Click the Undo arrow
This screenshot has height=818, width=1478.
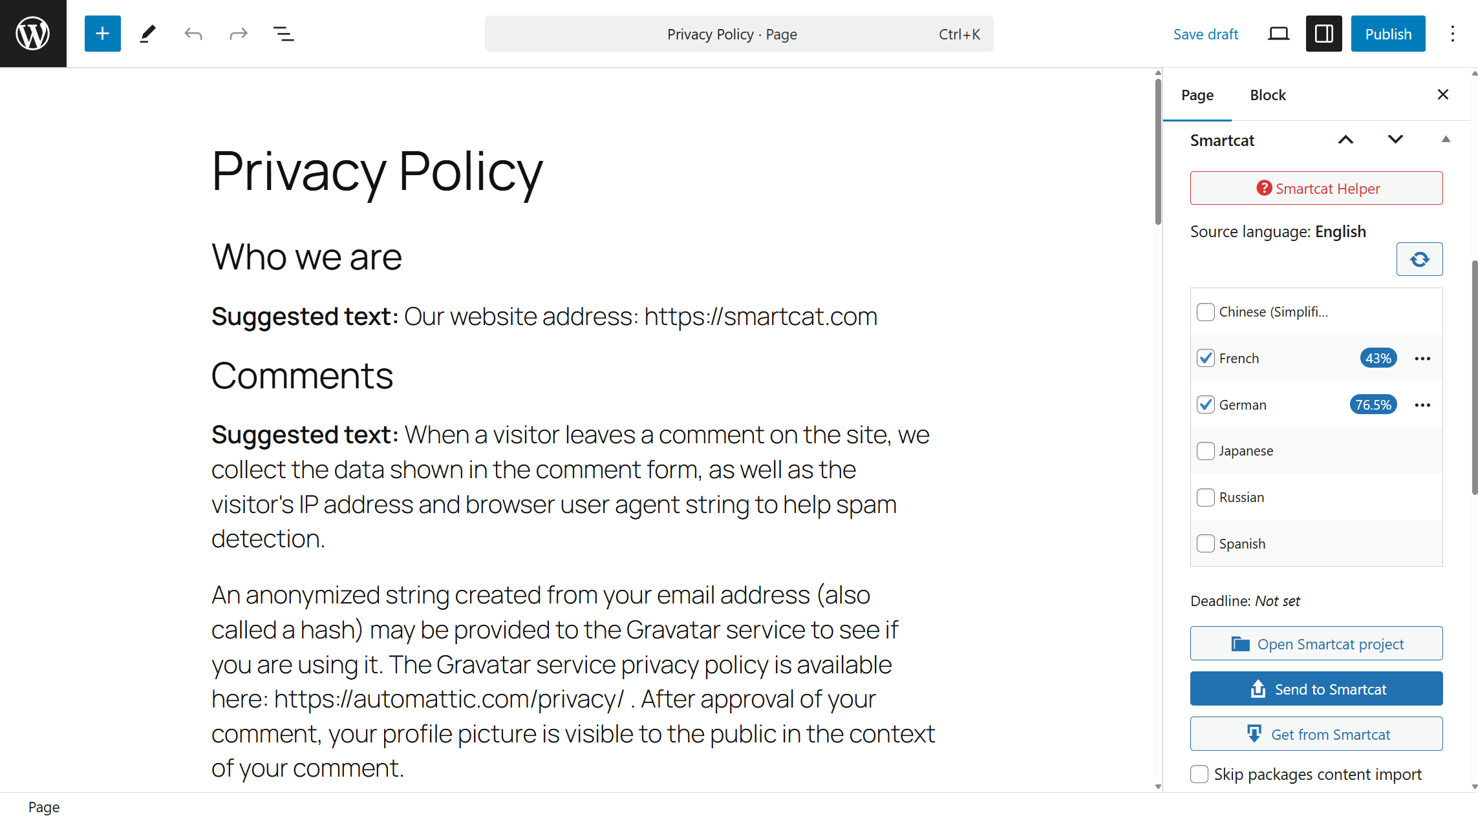point(193,34)
